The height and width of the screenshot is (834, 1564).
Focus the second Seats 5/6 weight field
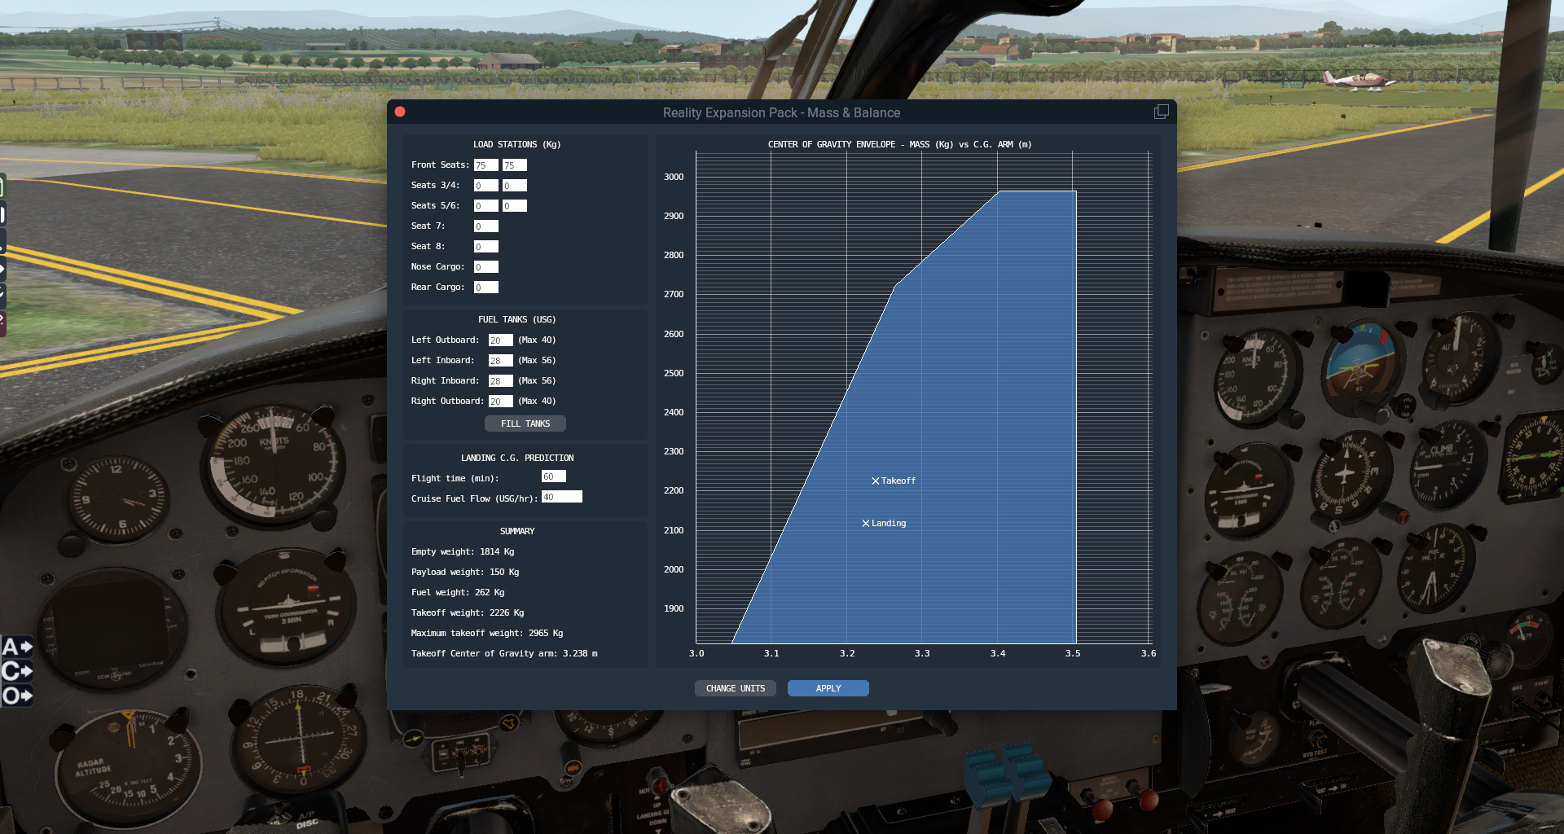(515, 206)
